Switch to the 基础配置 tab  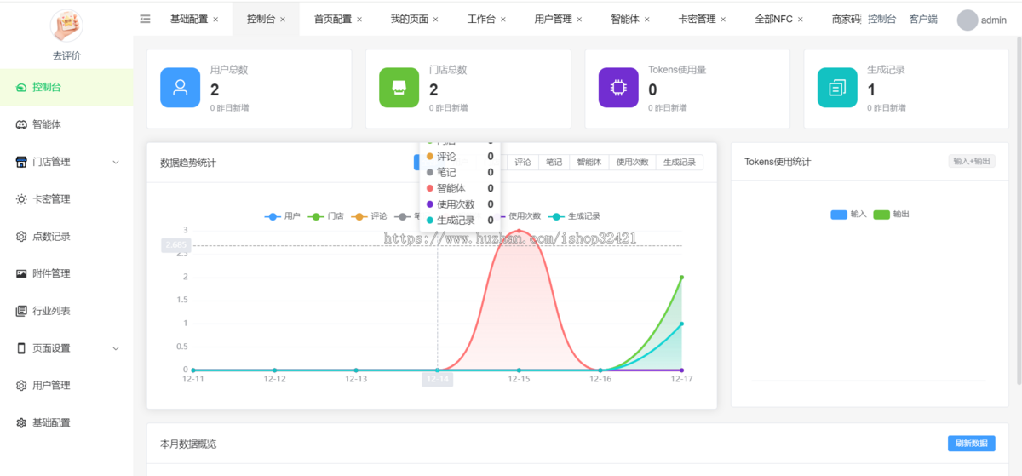(x=188, y=20)
